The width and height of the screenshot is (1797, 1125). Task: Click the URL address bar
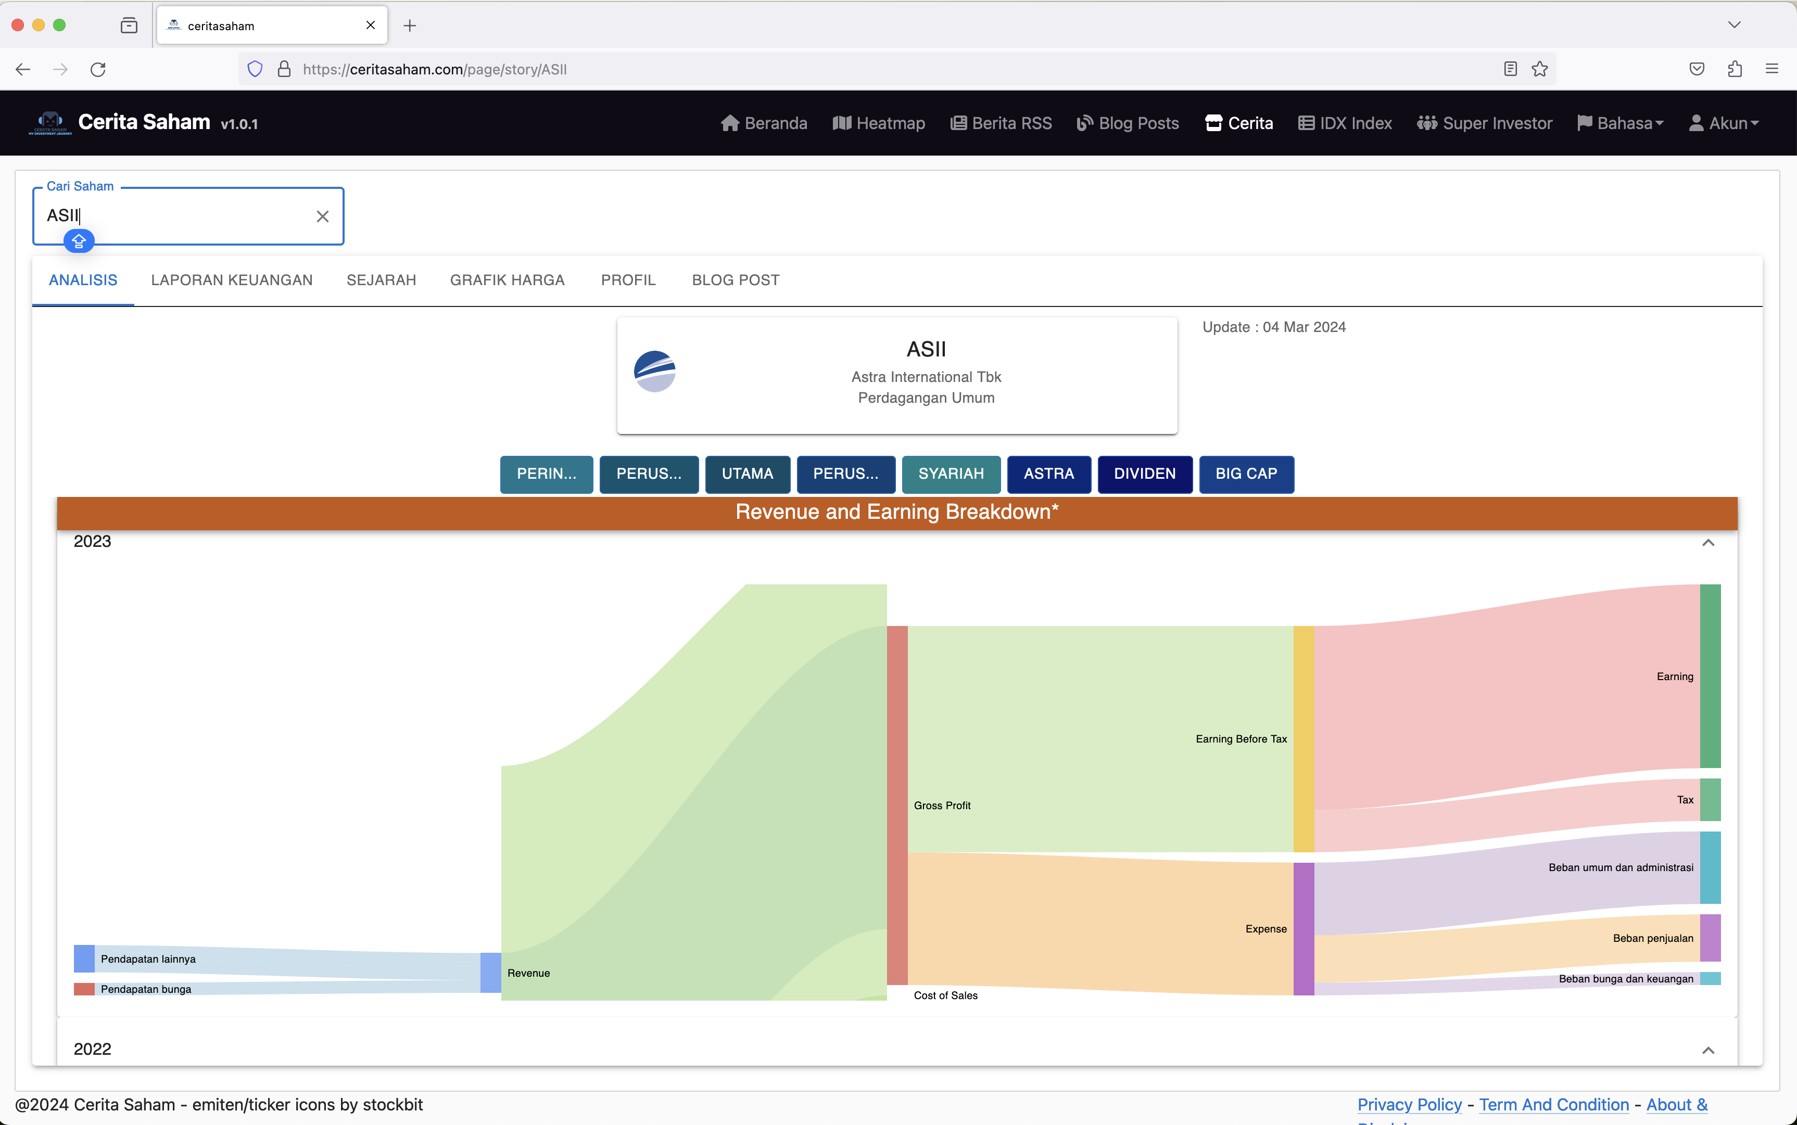tap(897, 69)
